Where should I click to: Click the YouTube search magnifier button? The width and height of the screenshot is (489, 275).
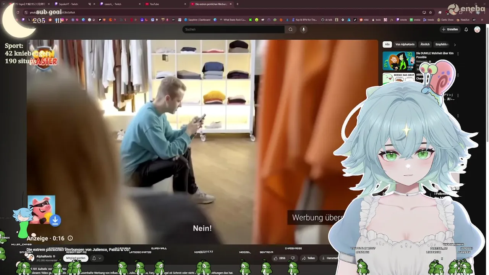tap(291, 29)
